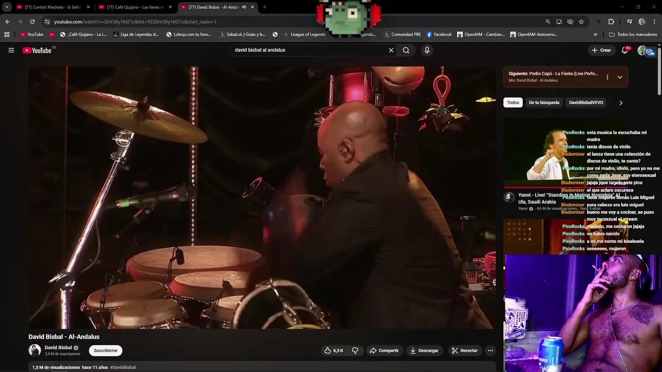Show more filter chips arrow
The width and height of the screenshot is (662, 372).
coord(621,103)
